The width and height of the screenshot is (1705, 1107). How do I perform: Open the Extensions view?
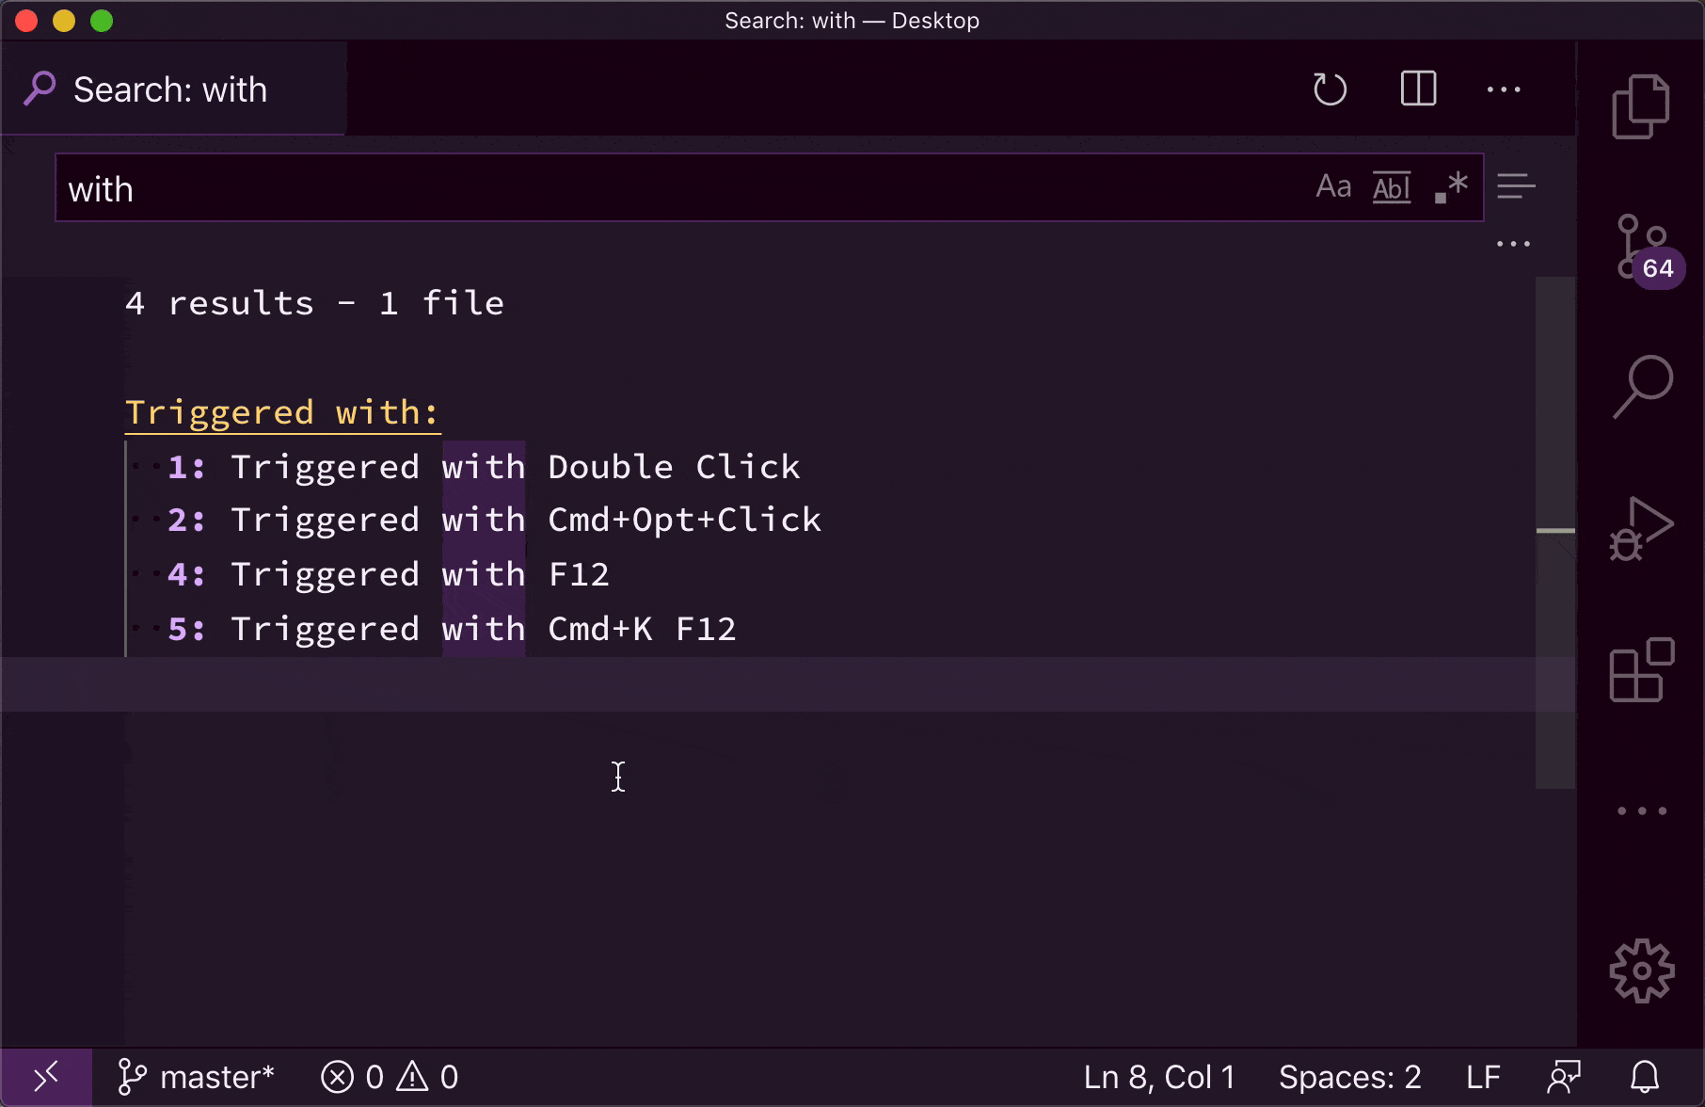(1641, 670)
